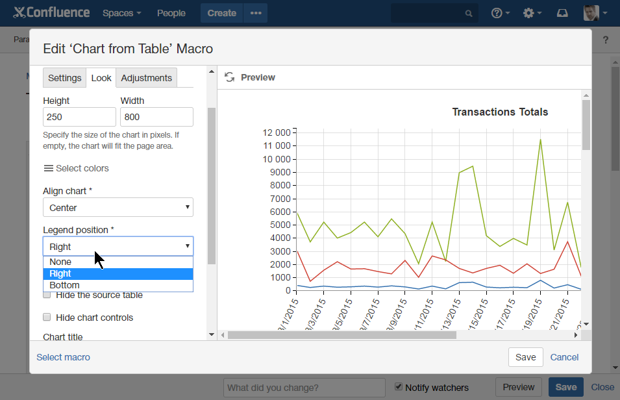
Task: Choose Bottom in Legend position list
Action: [65, 285]
